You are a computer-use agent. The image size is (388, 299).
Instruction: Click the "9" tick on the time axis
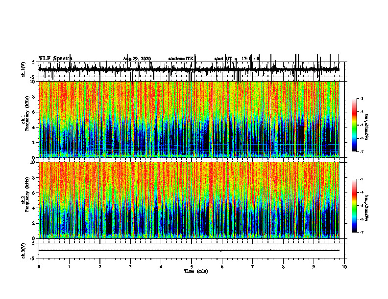[314, 267]
